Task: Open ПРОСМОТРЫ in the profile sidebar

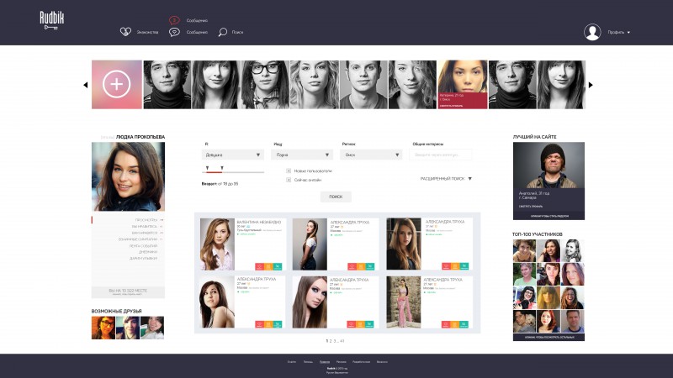Action: (x=146, y=220)
